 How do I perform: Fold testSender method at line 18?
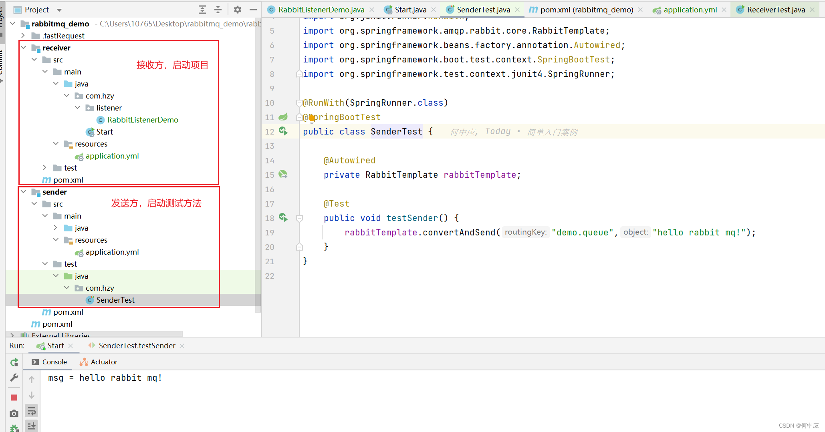pyautogui.click(x=299, y=218)
